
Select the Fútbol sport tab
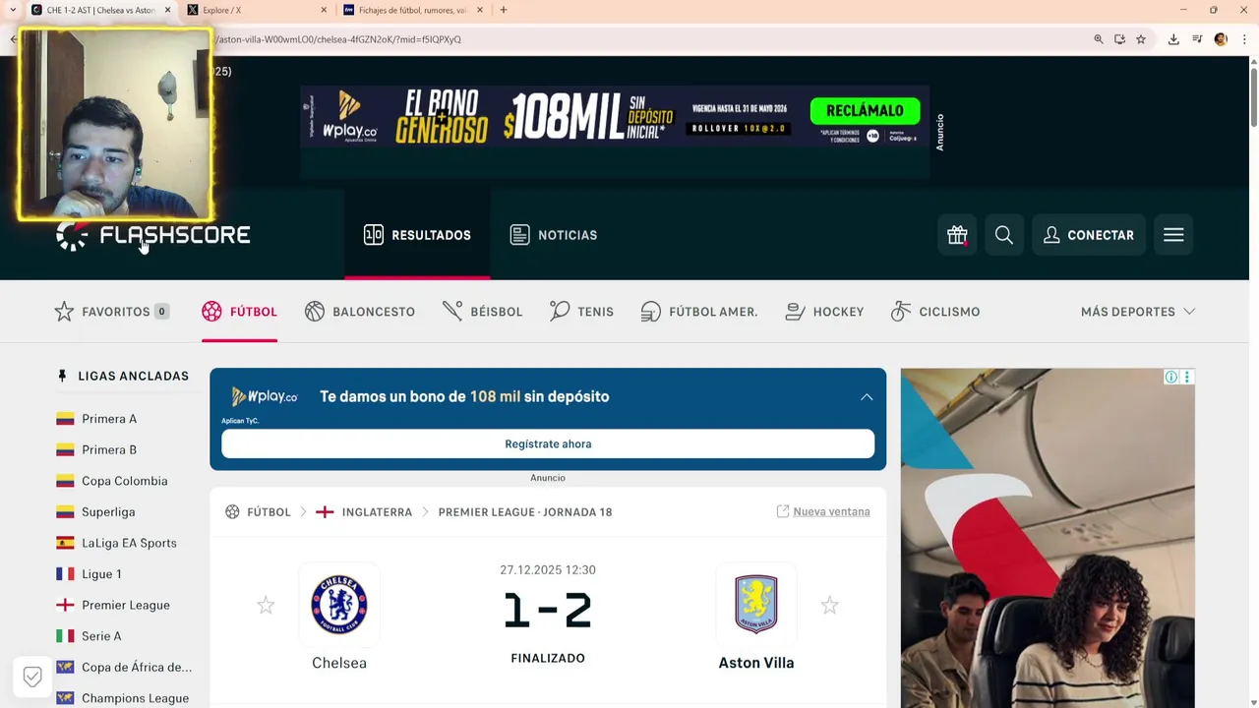click(240, 312)
